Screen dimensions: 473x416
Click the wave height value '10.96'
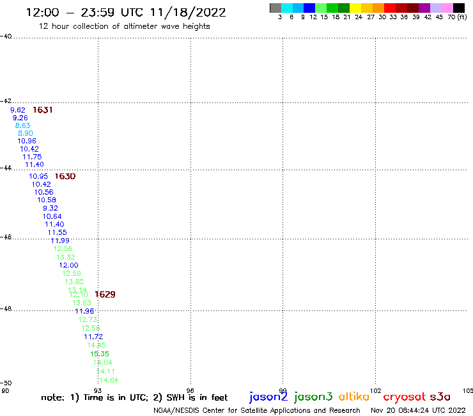(27, 141)
